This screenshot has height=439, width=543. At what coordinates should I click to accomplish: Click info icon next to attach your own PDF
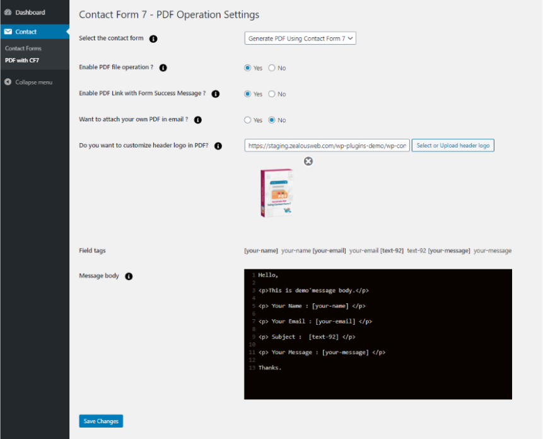pyautogui.click(x=198, y=120)
